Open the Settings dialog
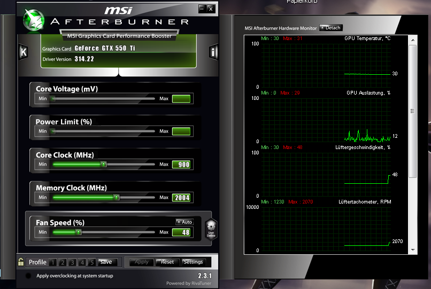Viewport: 431px width, 289px height. [193, 262]
